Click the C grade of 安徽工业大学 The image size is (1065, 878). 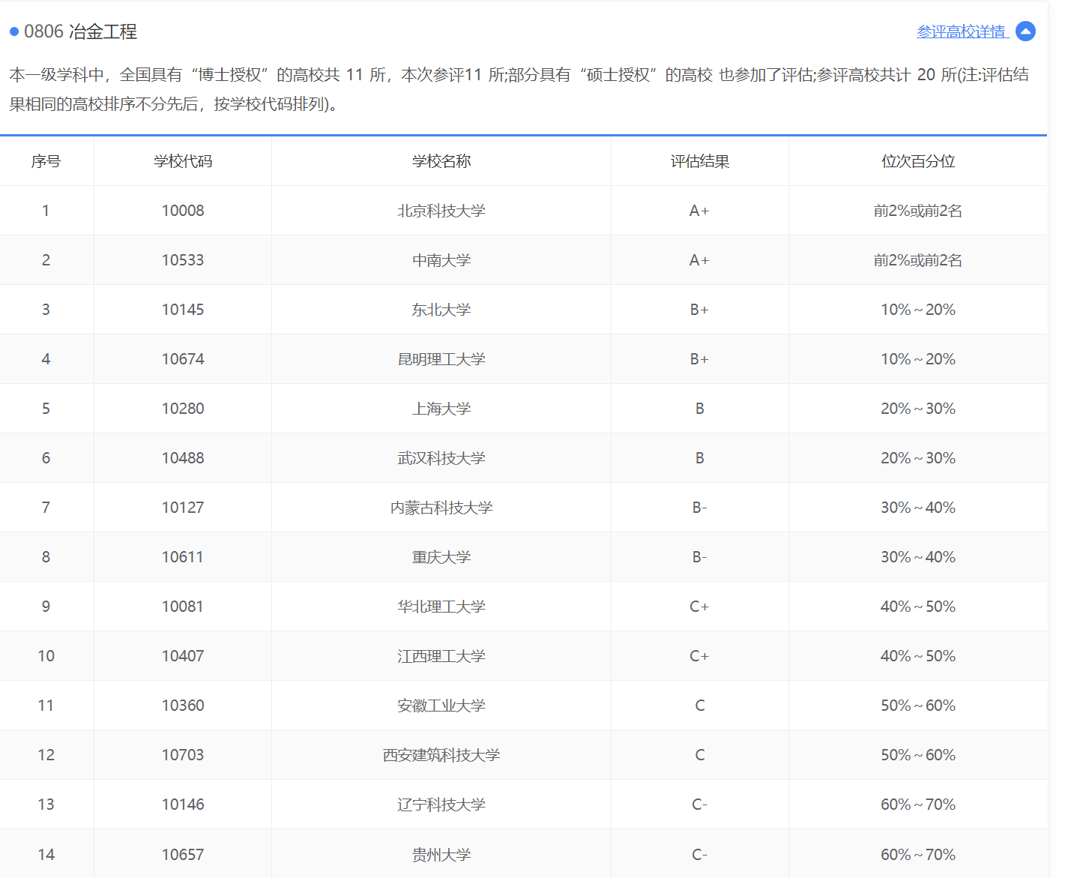point(699,705)
